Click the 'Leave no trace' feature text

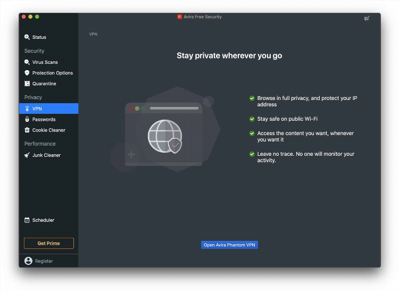point(305,157)
